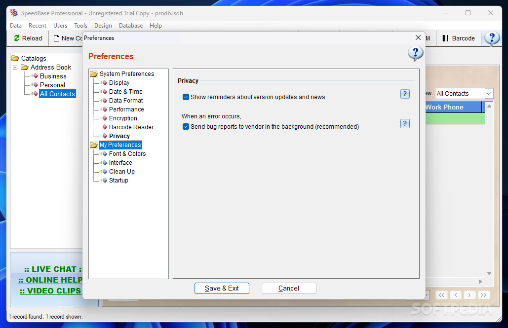Open main window help question-mark icon
508x328 pixels.
(492, 38)
